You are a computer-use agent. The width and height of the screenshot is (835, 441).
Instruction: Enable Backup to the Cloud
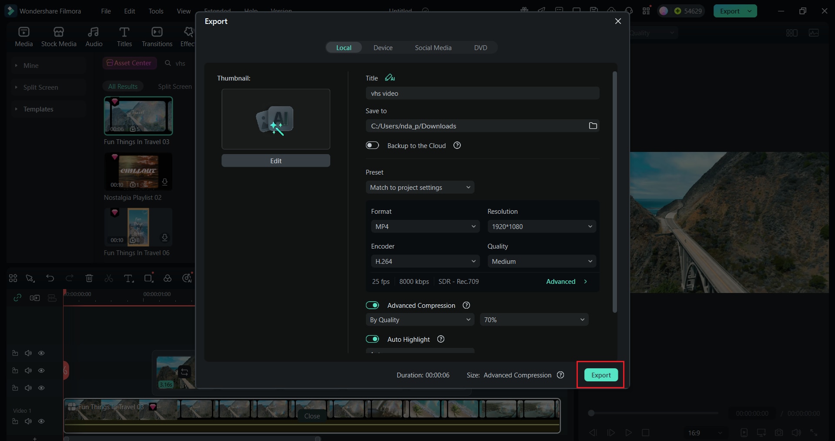pyautogui.click(x=373, y=145)
